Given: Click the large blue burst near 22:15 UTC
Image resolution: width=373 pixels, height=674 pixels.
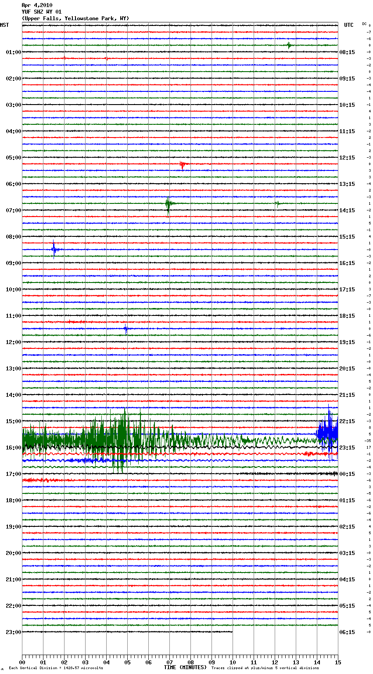Looking at the screenshot, I should [x=328, y=433].
